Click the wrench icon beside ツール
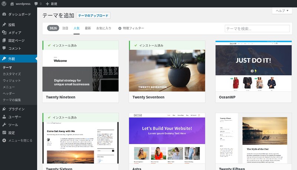The width and height of the screenshot is (297, 170). (4, 125)
